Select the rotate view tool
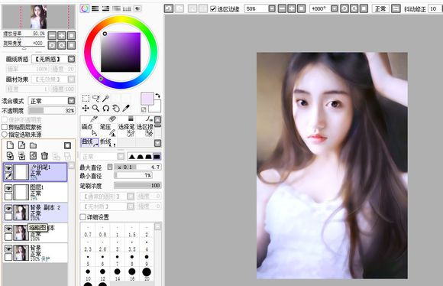 [106, 109]
